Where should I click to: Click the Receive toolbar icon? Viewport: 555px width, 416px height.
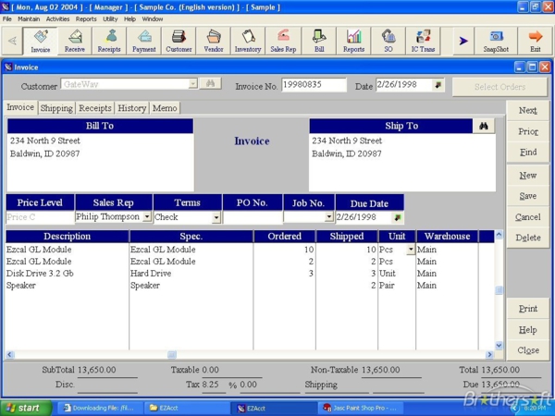(x=75, y=41)
